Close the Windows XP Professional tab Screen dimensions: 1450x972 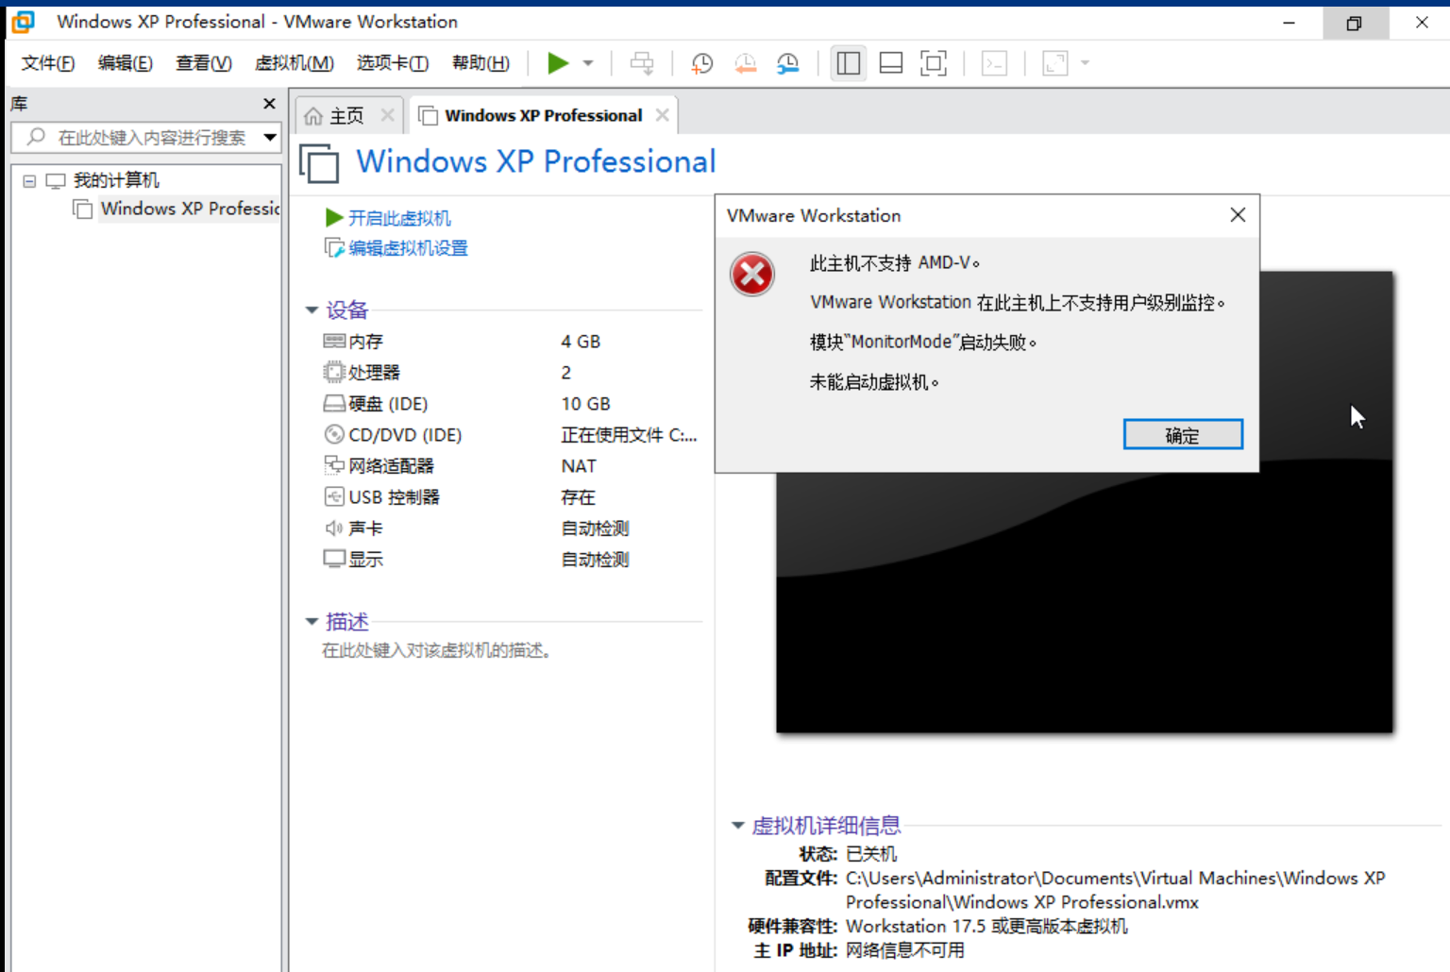pyautogui.click(x=663, y=115)
